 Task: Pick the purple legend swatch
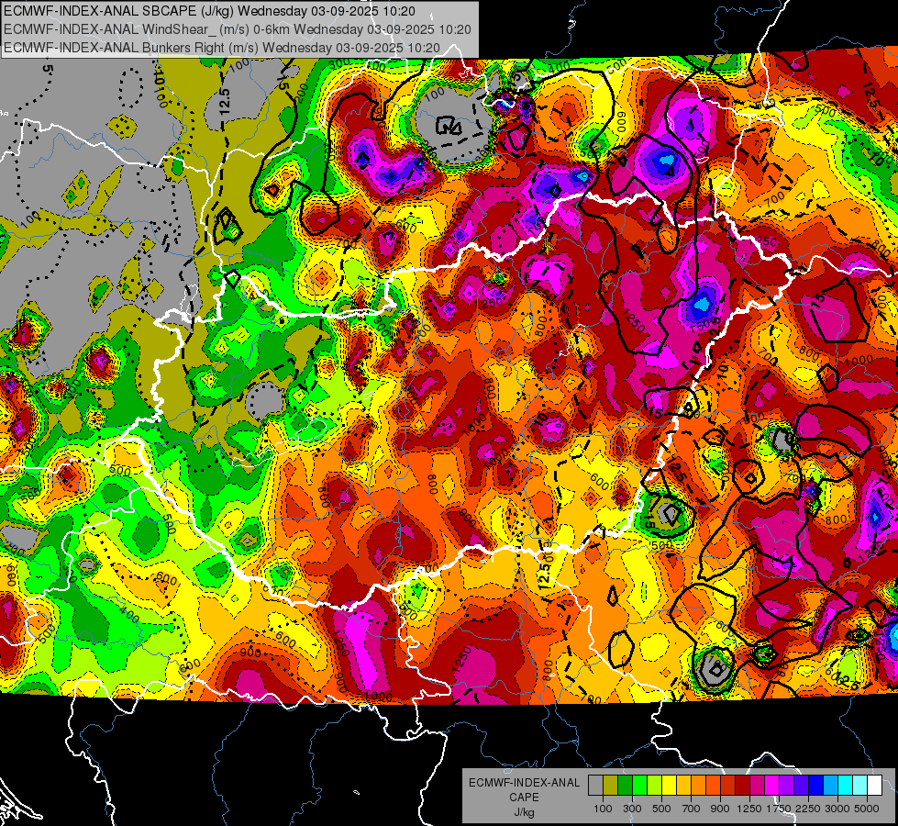tap(787, 786)
